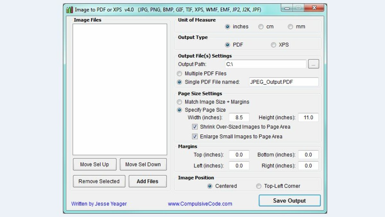
Task: Choose Match Image Size + Margins
Action: tap(180, 102)
